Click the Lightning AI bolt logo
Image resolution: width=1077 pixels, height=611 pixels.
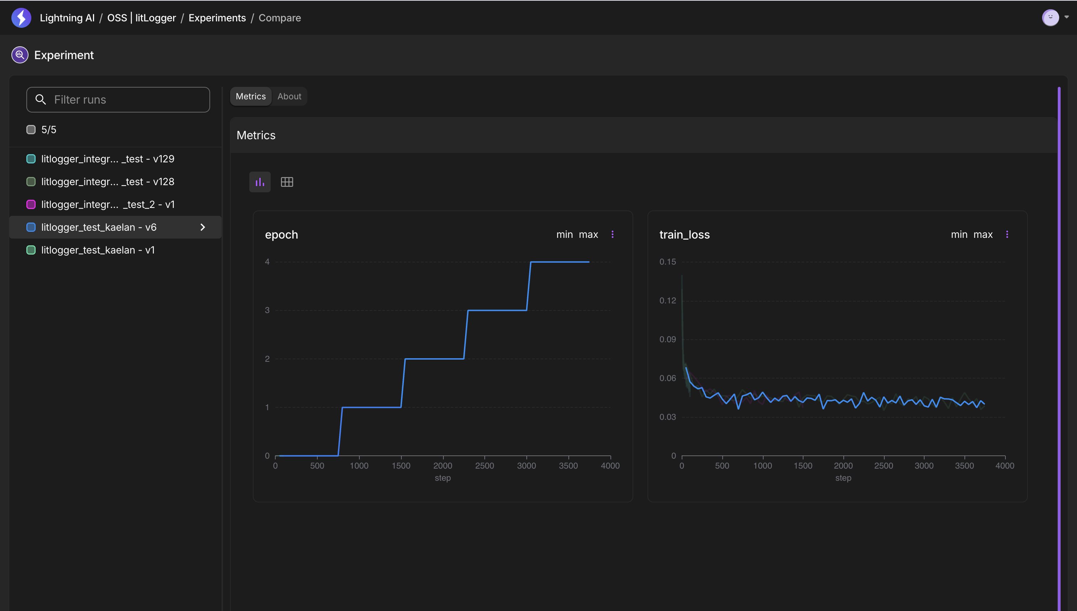point(21,18)
